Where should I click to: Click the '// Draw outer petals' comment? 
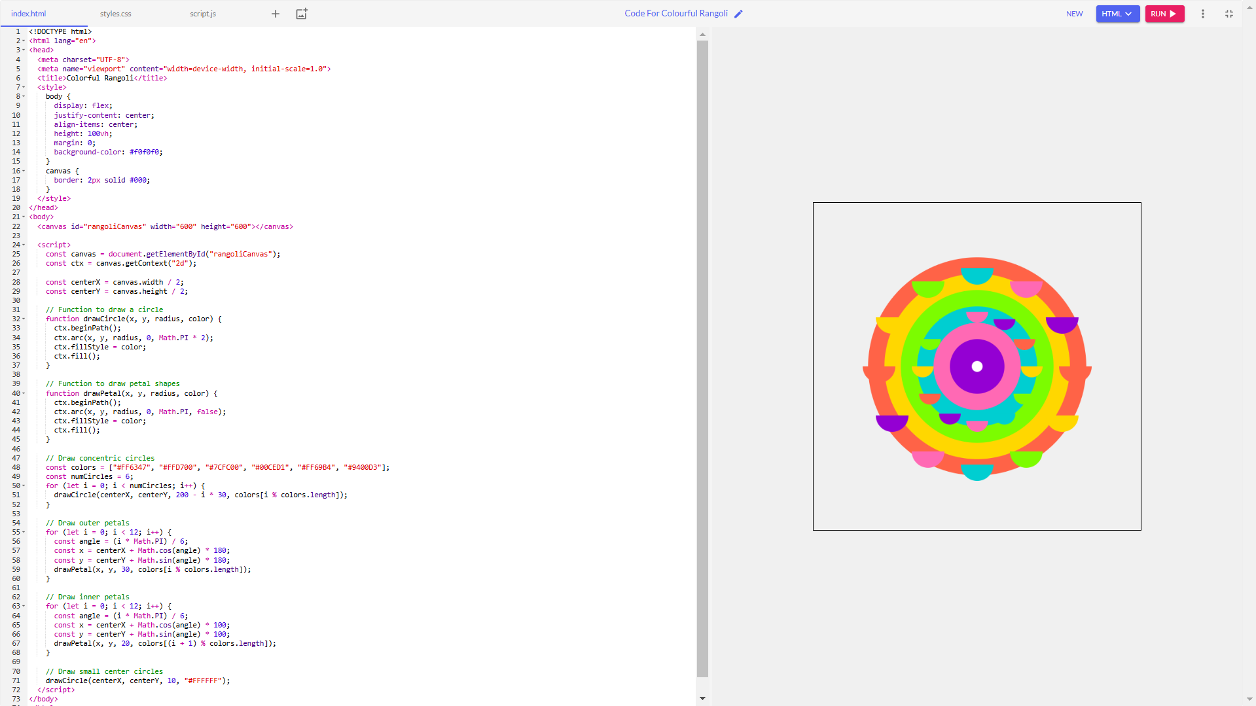(88, 523)
